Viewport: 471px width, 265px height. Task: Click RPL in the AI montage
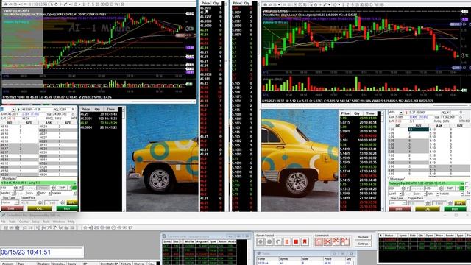pyautogui.click(x=72, y=202)
